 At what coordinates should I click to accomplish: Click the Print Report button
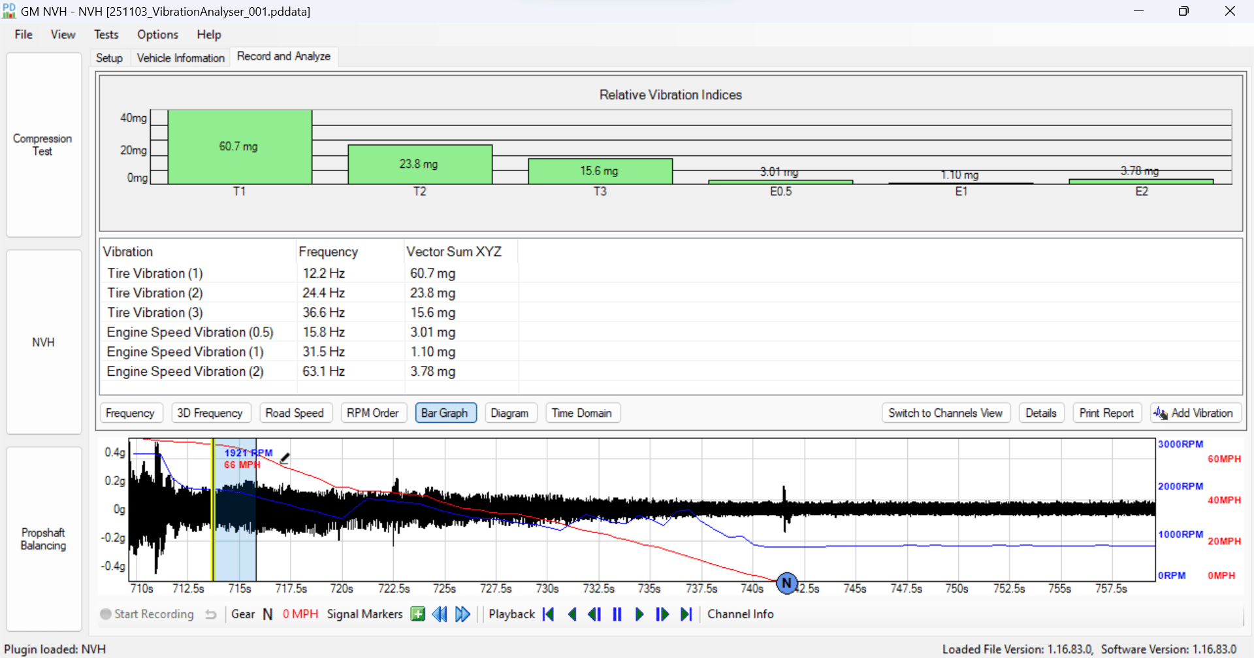tap(1106, 413)
